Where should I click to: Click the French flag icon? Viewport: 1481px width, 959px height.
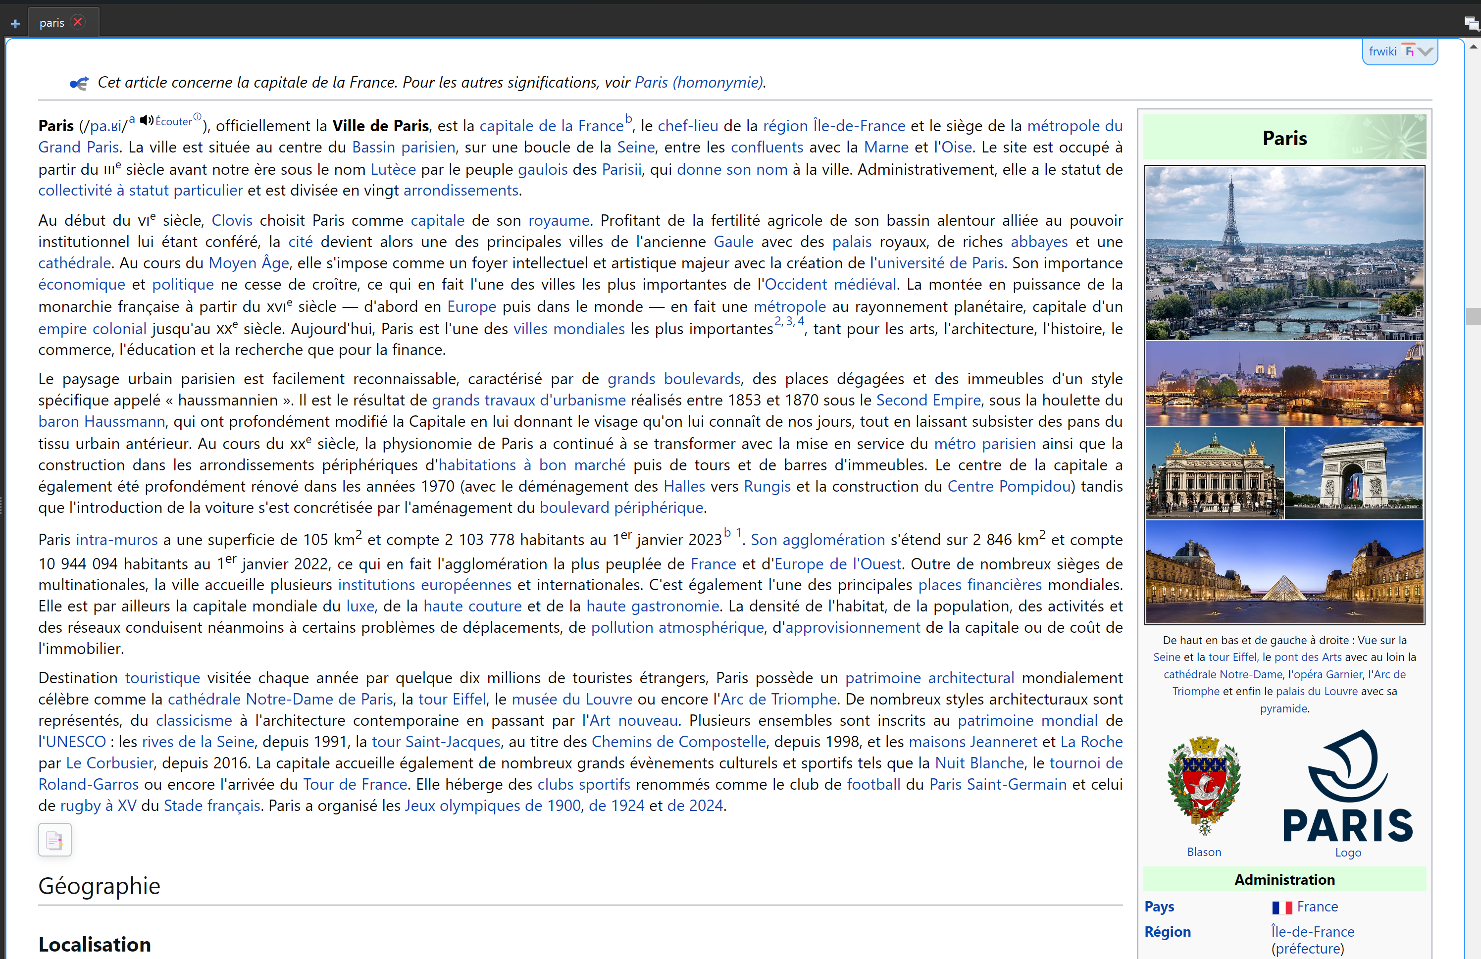[1281, 908]
